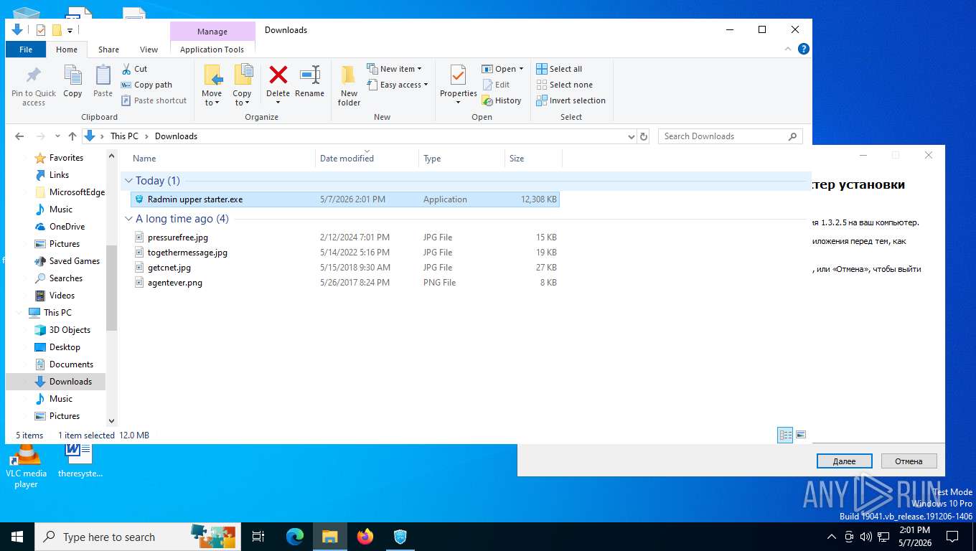This screenshot has width=976, height=551.
Task: Open the Recent locations dropdown
Action: tap(57, 136)
